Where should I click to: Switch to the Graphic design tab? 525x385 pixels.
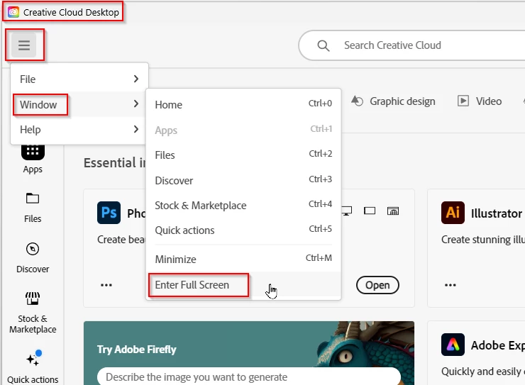pyautogui.click(x=393, y=101)
